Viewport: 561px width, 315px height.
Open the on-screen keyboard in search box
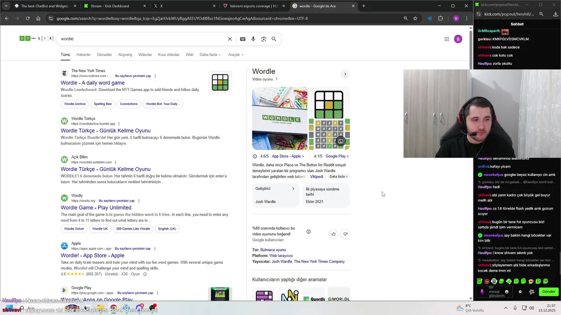[x=242, y=39]
